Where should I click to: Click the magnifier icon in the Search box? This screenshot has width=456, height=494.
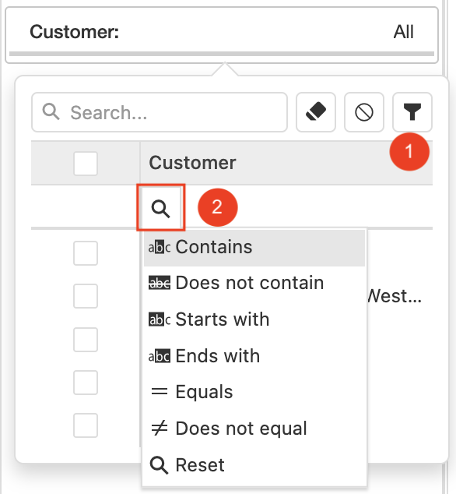point(51,111)
